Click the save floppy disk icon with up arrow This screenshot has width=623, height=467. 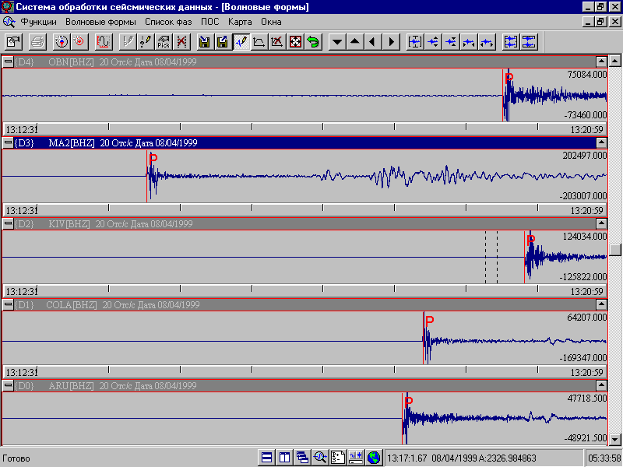point(223,42)
